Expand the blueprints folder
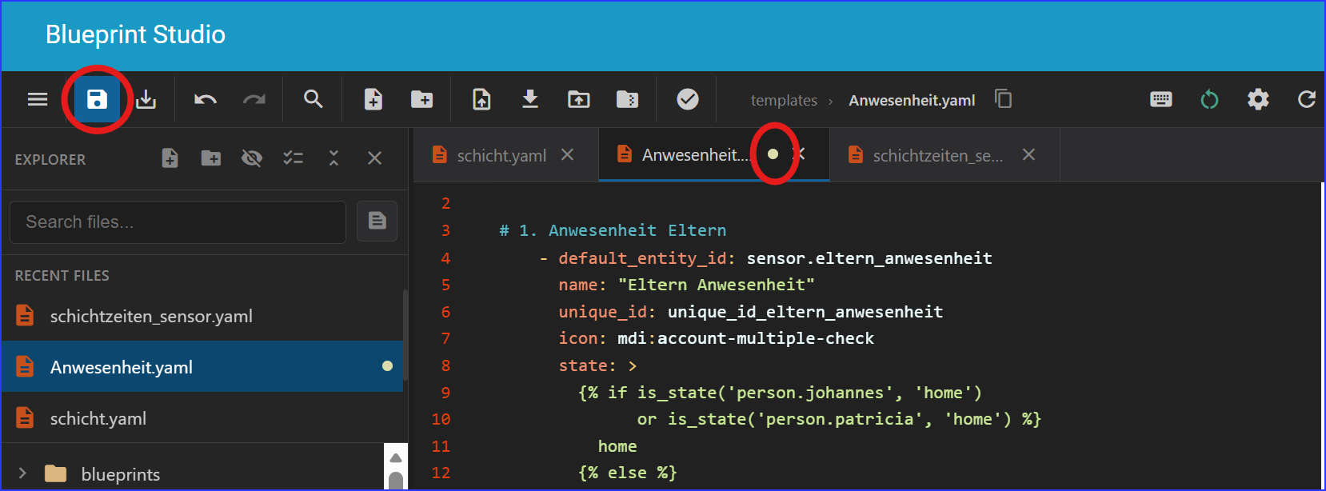 22,473
